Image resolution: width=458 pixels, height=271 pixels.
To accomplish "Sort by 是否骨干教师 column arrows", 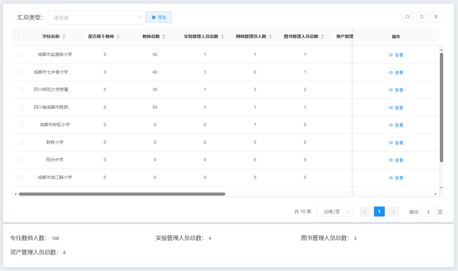I will tap(118, 37).
